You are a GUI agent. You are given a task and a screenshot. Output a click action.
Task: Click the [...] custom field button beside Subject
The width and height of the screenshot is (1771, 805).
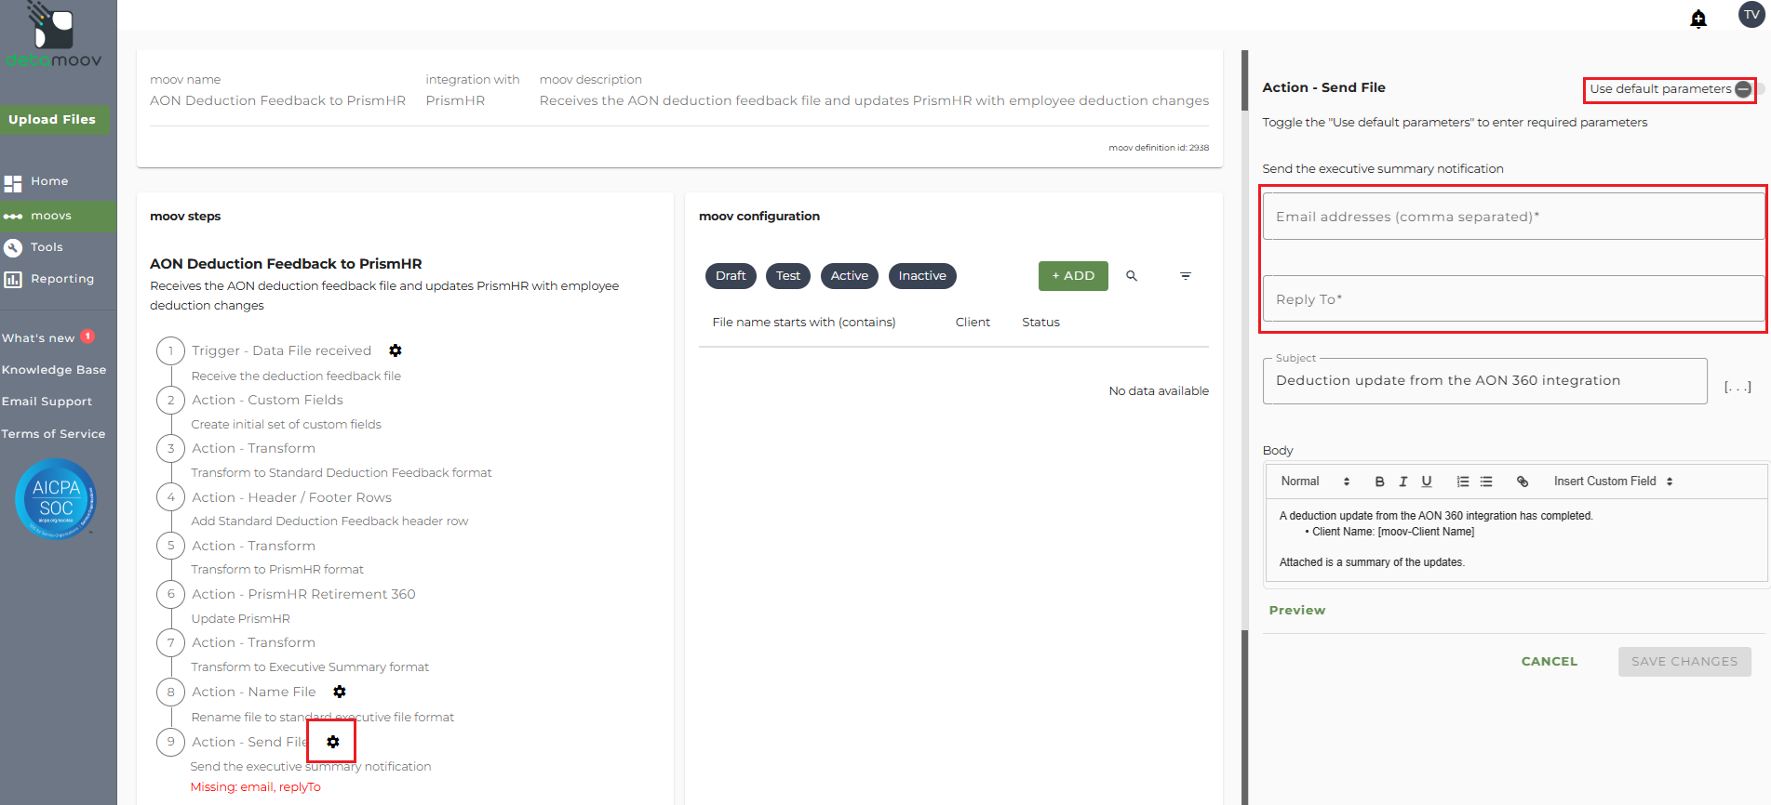pos(1737,387)
